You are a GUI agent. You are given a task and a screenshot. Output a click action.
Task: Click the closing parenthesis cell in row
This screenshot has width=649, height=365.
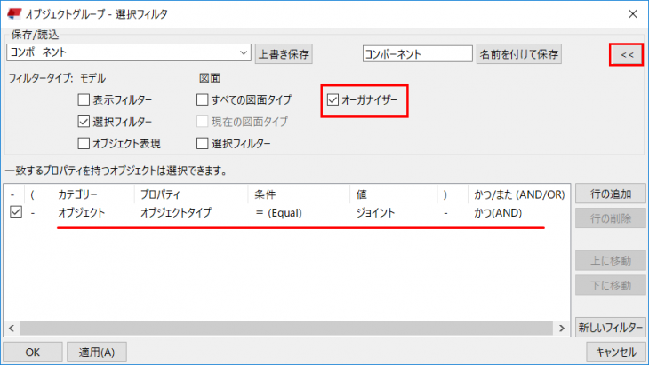coord(445,213)
